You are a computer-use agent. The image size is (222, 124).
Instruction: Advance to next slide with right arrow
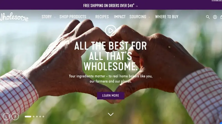[x=15, y=117]
